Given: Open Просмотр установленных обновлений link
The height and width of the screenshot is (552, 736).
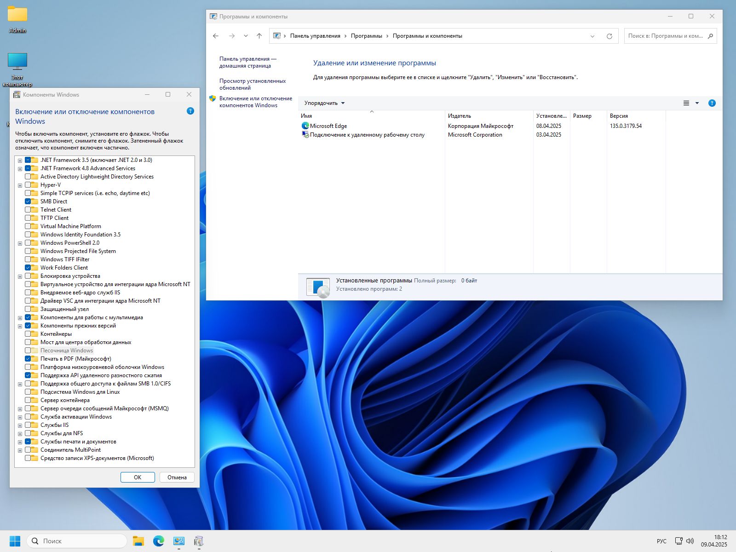Looking at the screenshot, I should pos(253,84).
